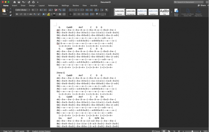Apply the No Spacing style
Image resolution: width=209 pixels, height=132 pixels.
point(131,12)
